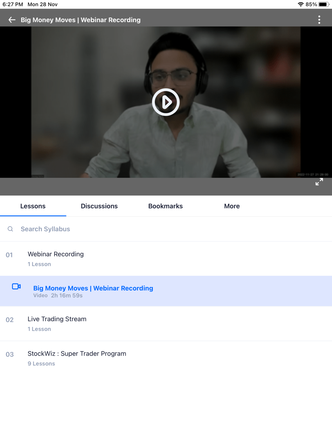Tap the Wi-Fi status icon

tap(300, 4)
